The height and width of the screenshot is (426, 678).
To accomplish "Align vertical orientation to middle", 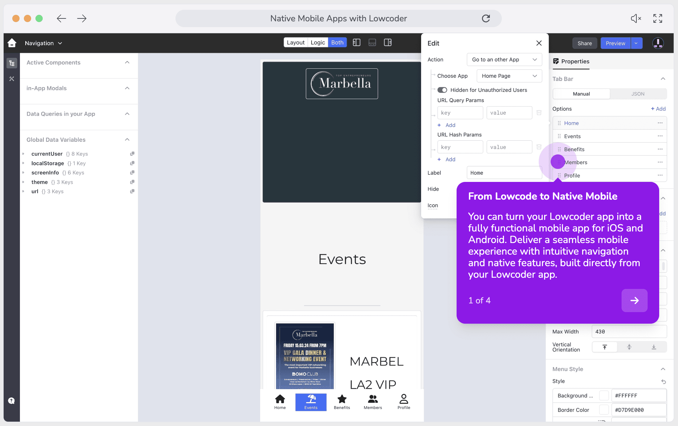I will pyautogui.click(x=629, y=347).
